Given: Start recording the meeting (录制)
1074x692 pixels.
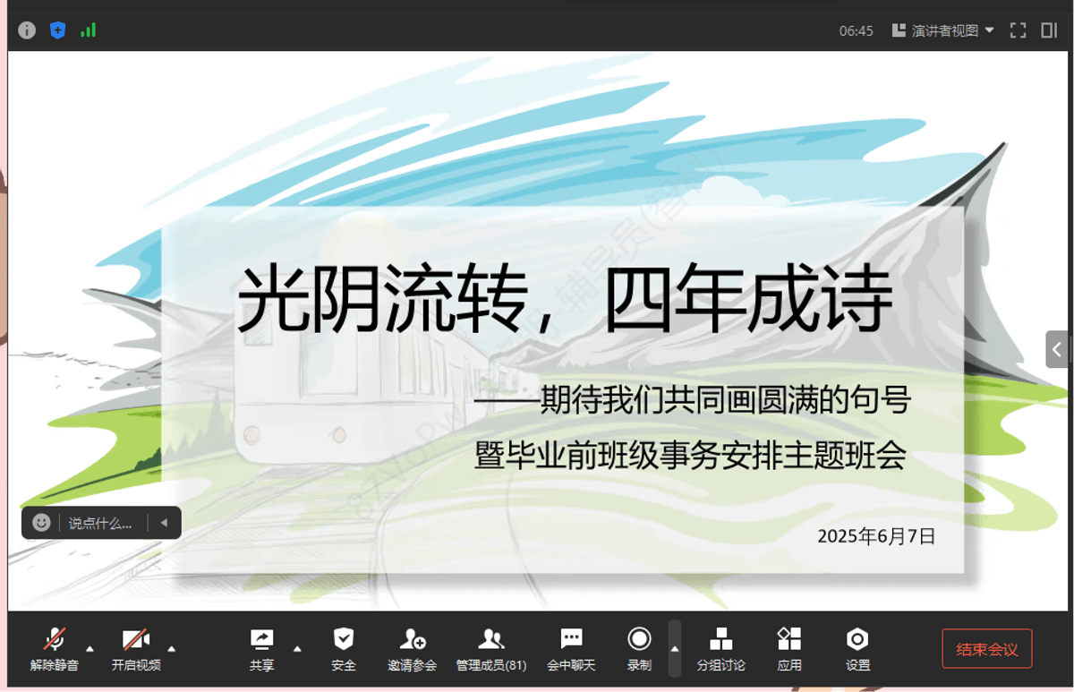Looking at the screenshot, I should click(x=639, y=648).
